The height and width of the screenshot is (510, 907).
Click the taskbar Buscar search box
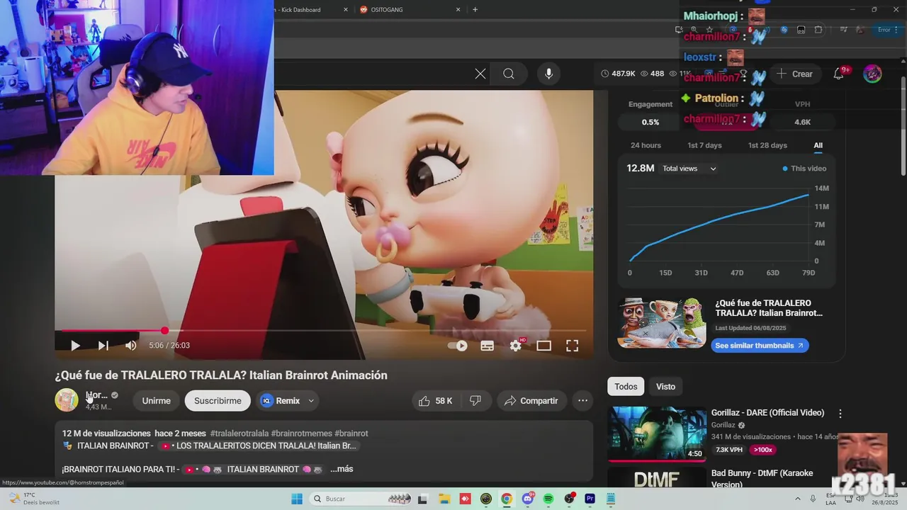361,499
